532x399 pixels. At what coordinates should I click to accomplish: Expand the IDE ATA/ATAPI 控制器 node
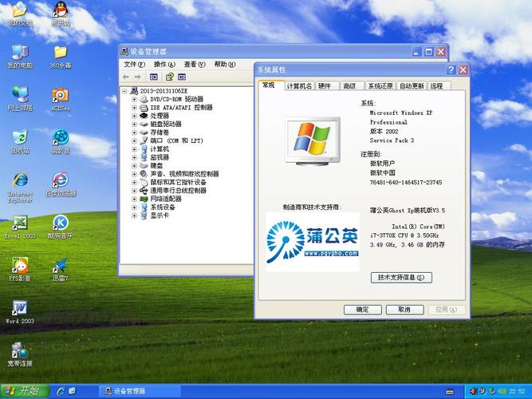click(134, 108)
